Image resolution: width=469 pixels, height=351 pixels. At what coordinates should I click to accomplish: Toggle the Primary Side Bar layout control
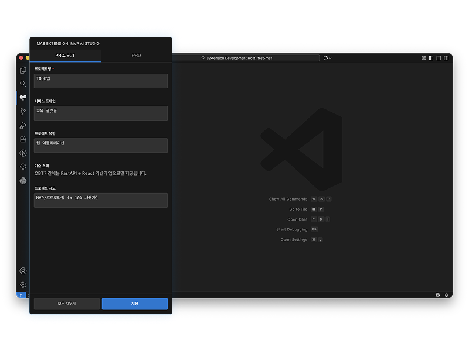[431, 58]
